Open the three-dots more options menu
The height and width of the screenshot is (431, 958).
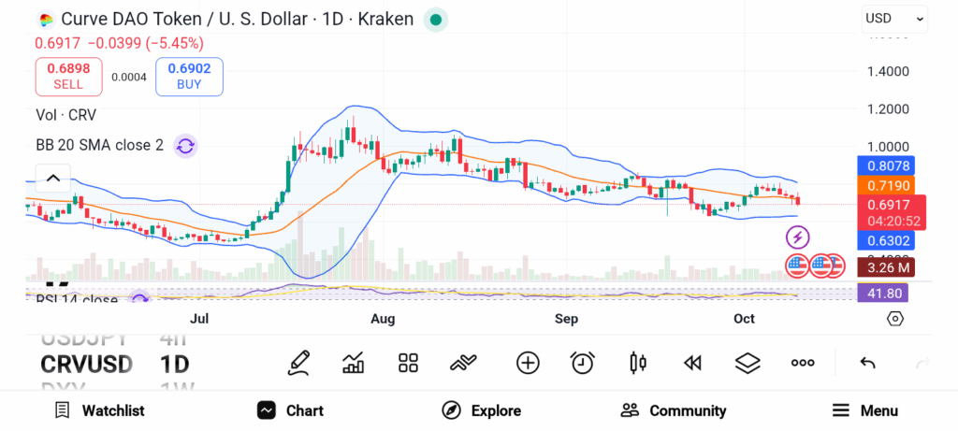point(803,363)
